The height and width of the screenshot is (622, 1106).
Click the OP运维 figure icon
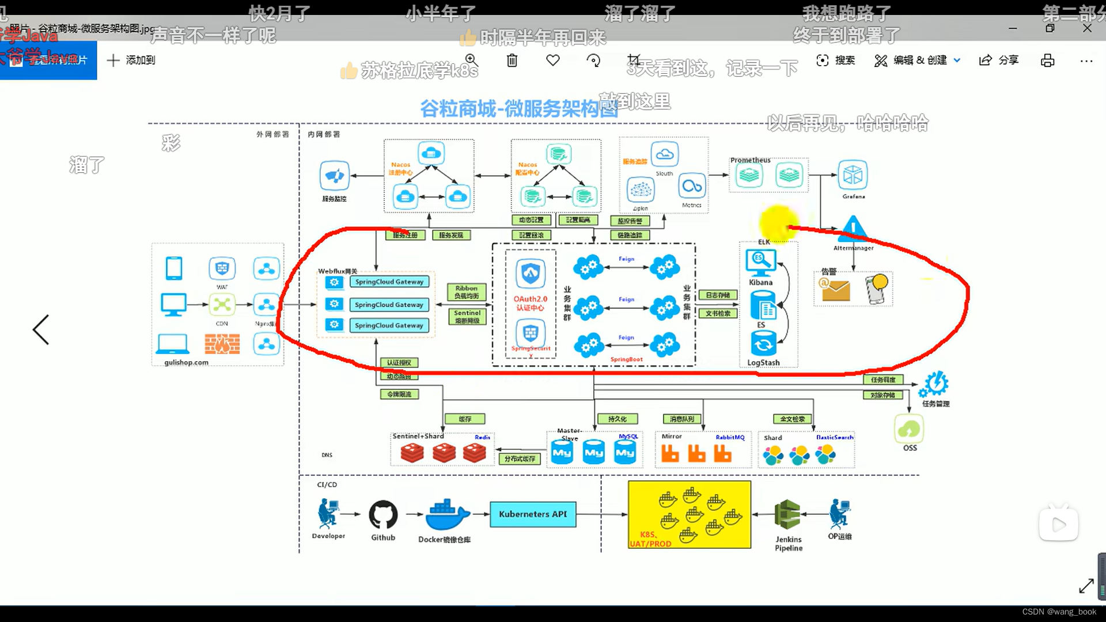(x=839, y=514)
